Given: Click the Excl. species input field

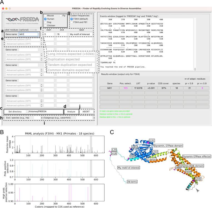Looking at the screenshot, I should pos(37,118).
